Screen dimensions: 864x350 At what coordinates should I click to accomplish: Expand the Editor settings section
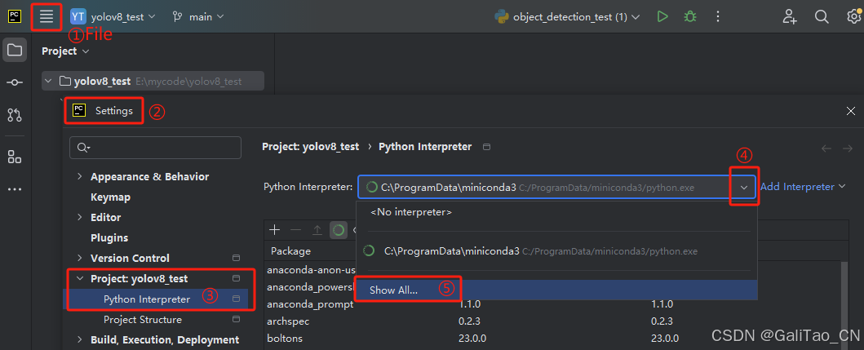(80, 218)
